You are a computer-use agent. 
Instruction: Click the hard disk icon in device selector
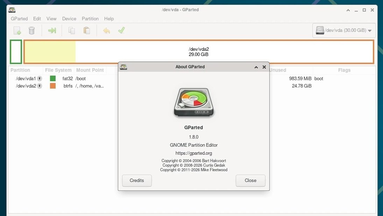point(320,30)
